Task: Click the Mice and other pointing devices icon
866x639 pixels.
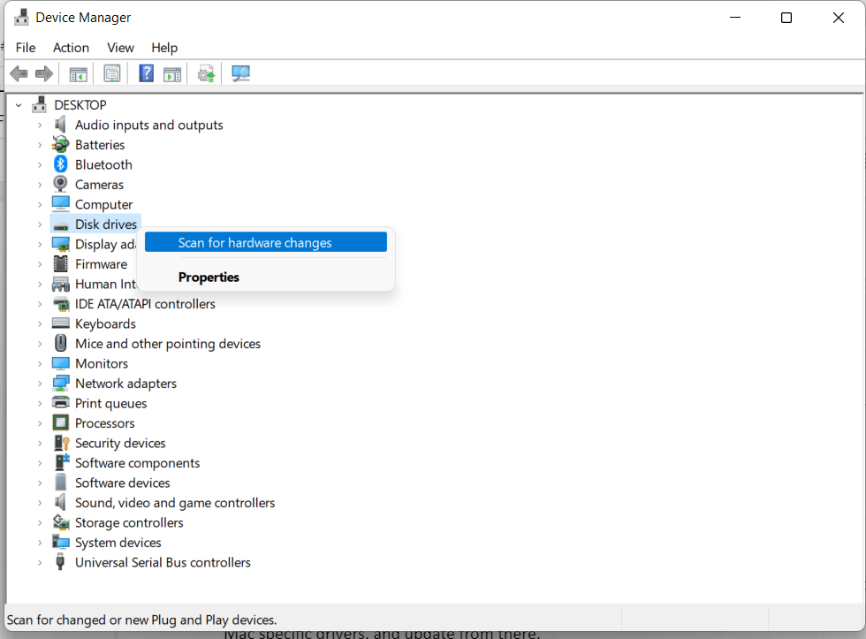Action: coord(61,343)
